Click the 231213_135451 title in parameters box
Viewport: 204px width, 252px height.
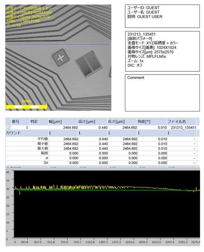[141, 34]
